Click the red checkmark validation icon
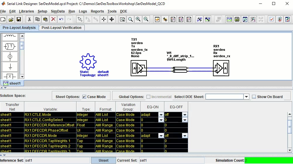Screen dimensions: 293x164 pos(272,19)
